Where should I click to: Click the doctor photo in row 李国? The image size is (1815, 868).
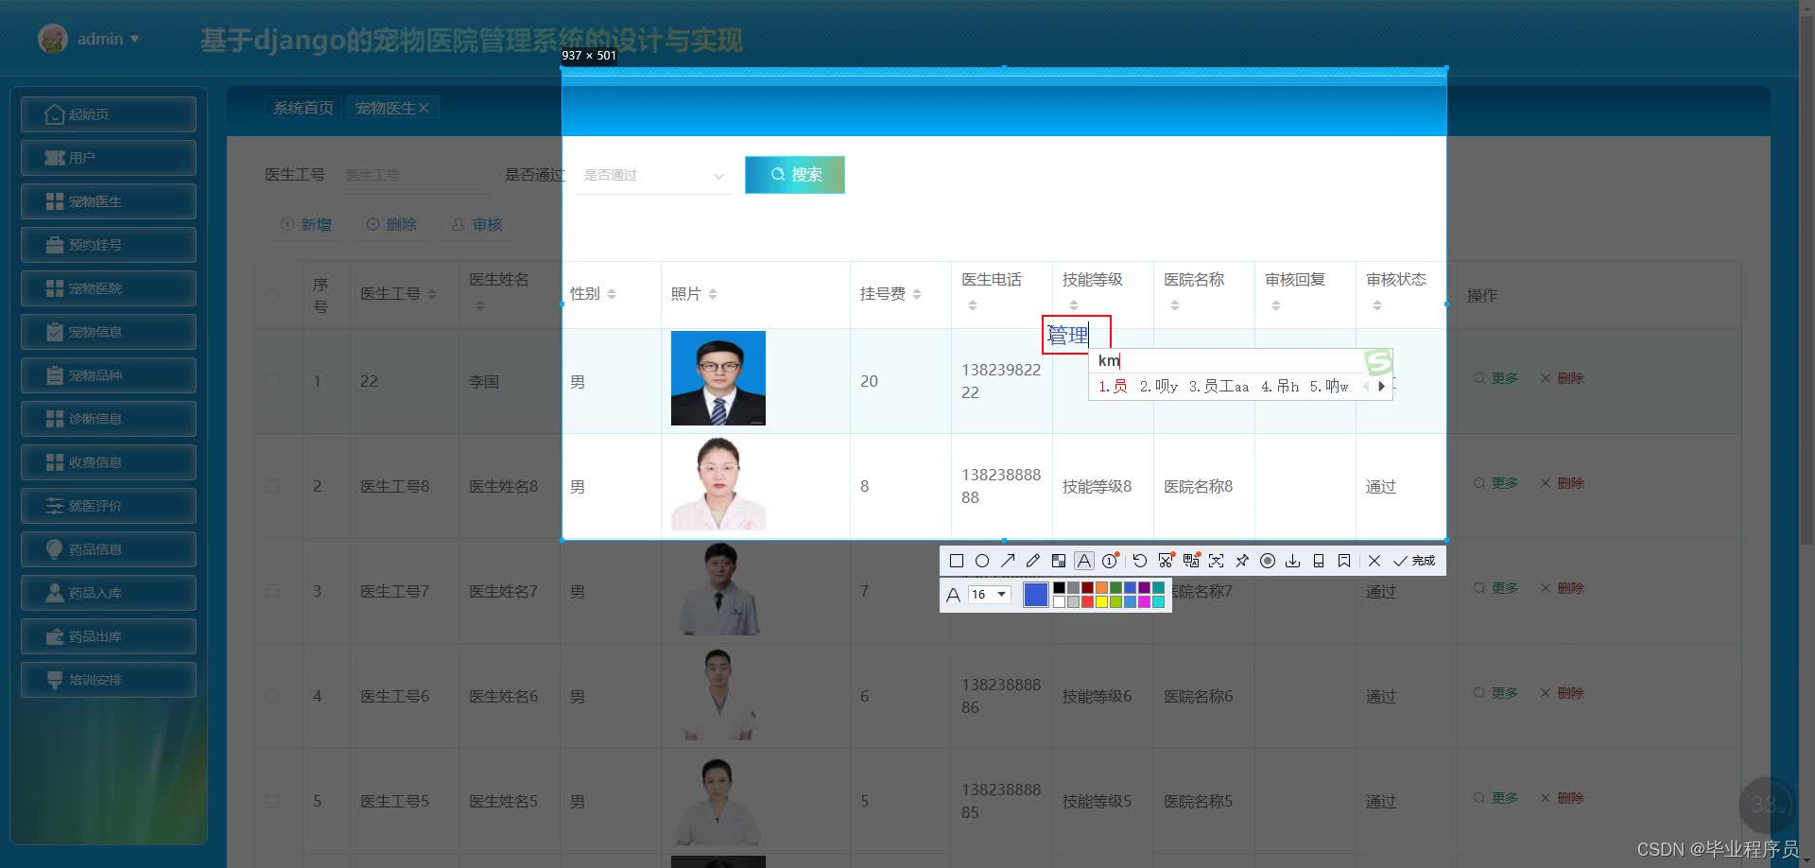tap(718, 378)
